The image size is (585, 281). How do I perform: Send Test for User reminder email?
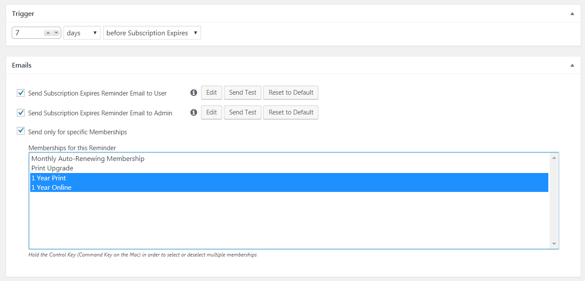coord(242,93)
